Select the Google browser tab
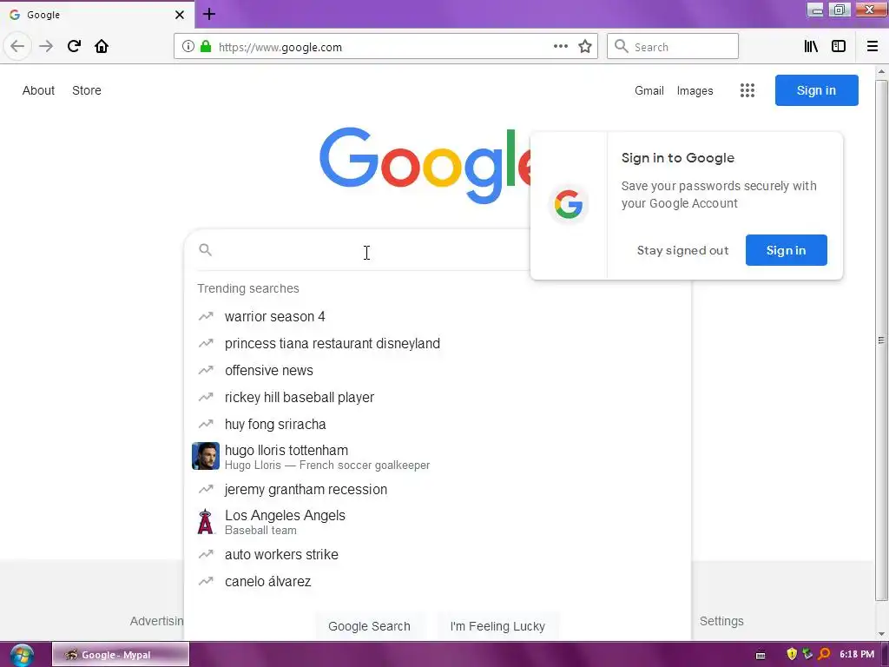 [x=97, y=14]
